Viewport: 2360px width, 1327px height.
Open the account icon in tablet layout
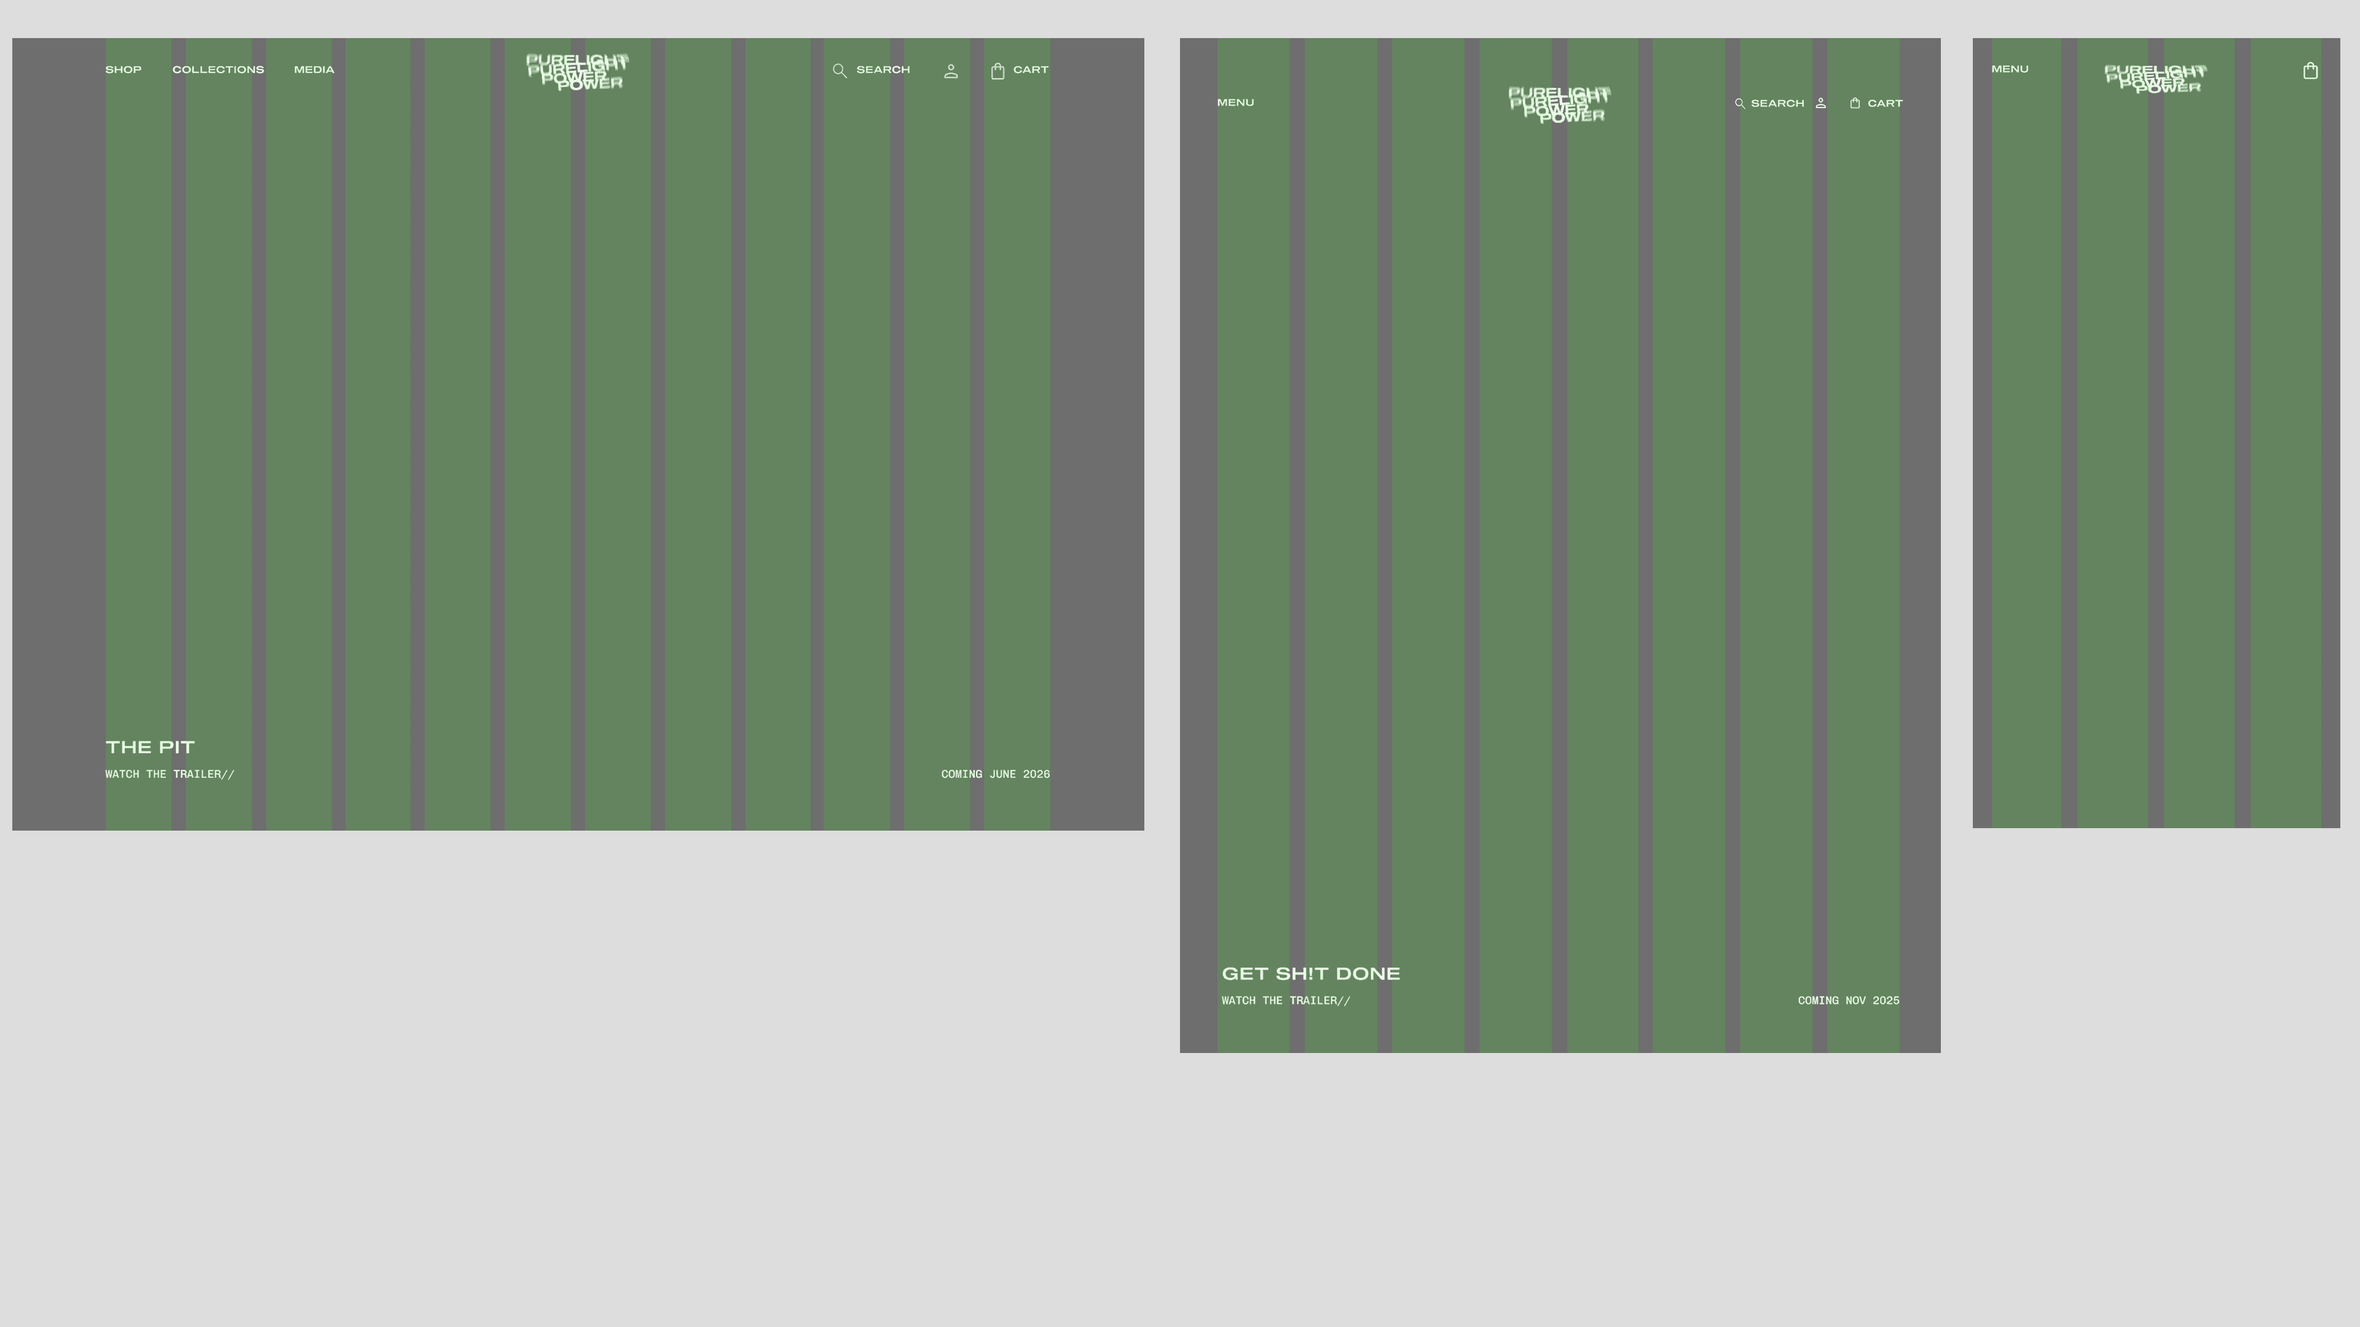pos(1820,103)
